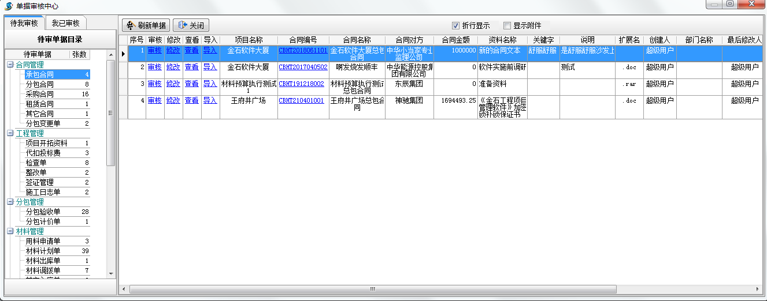Switch to the 我已审核 tab
The height and width of the screenshot is (301, 767).
[x=65, y=23]
